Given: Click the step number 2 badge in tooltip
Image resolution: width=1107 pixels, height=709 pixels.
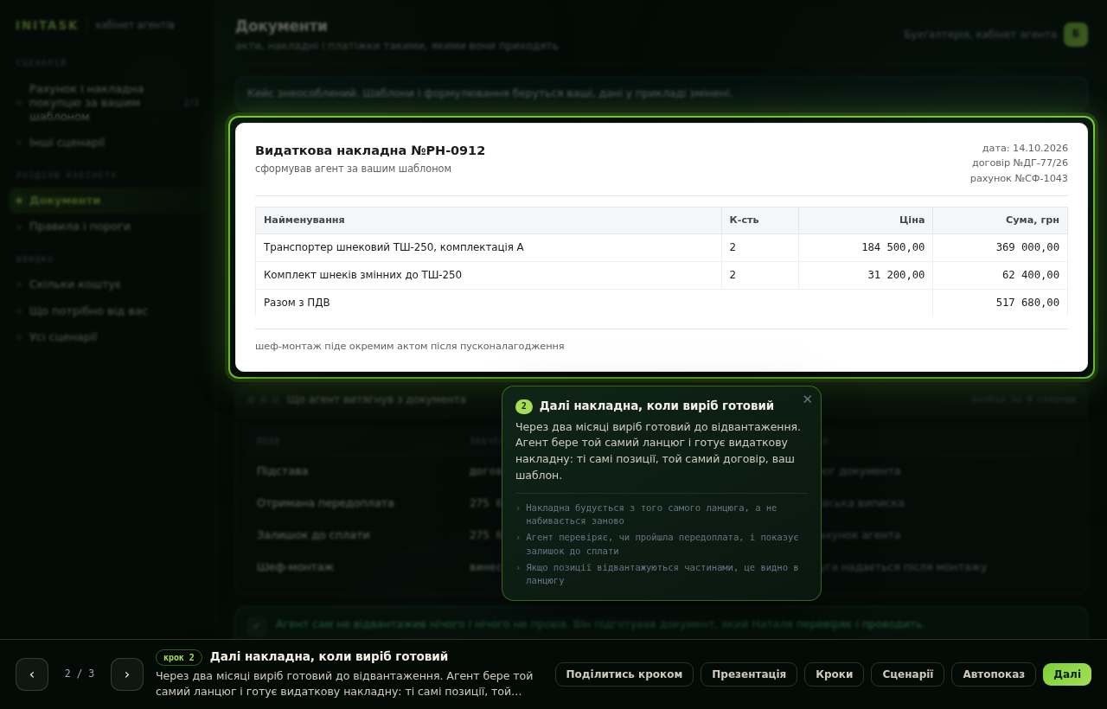Looking at the screenshot, I should (x=524, y=406).
